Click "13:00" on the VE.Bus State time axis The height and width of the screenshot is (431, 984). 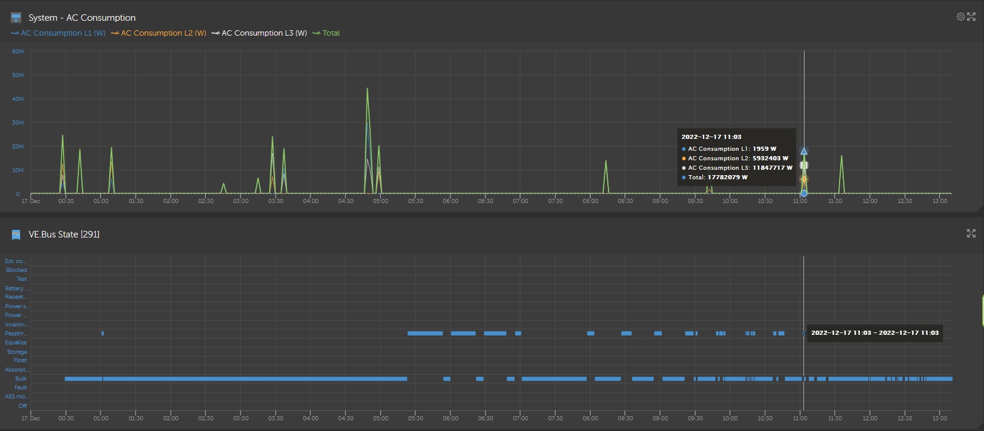click(940, 419)
